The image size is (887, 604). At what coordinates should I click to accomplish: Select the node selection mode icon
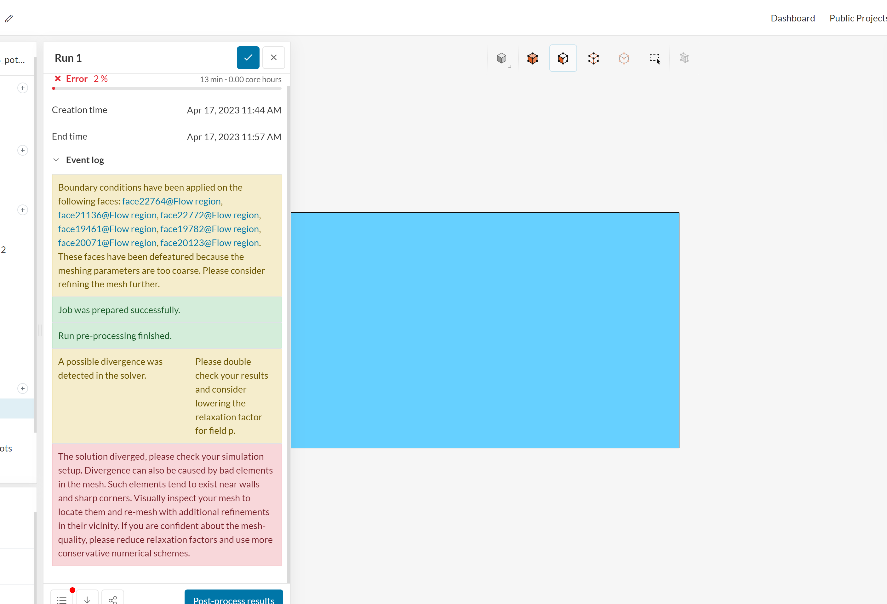[x=624, y=58]
